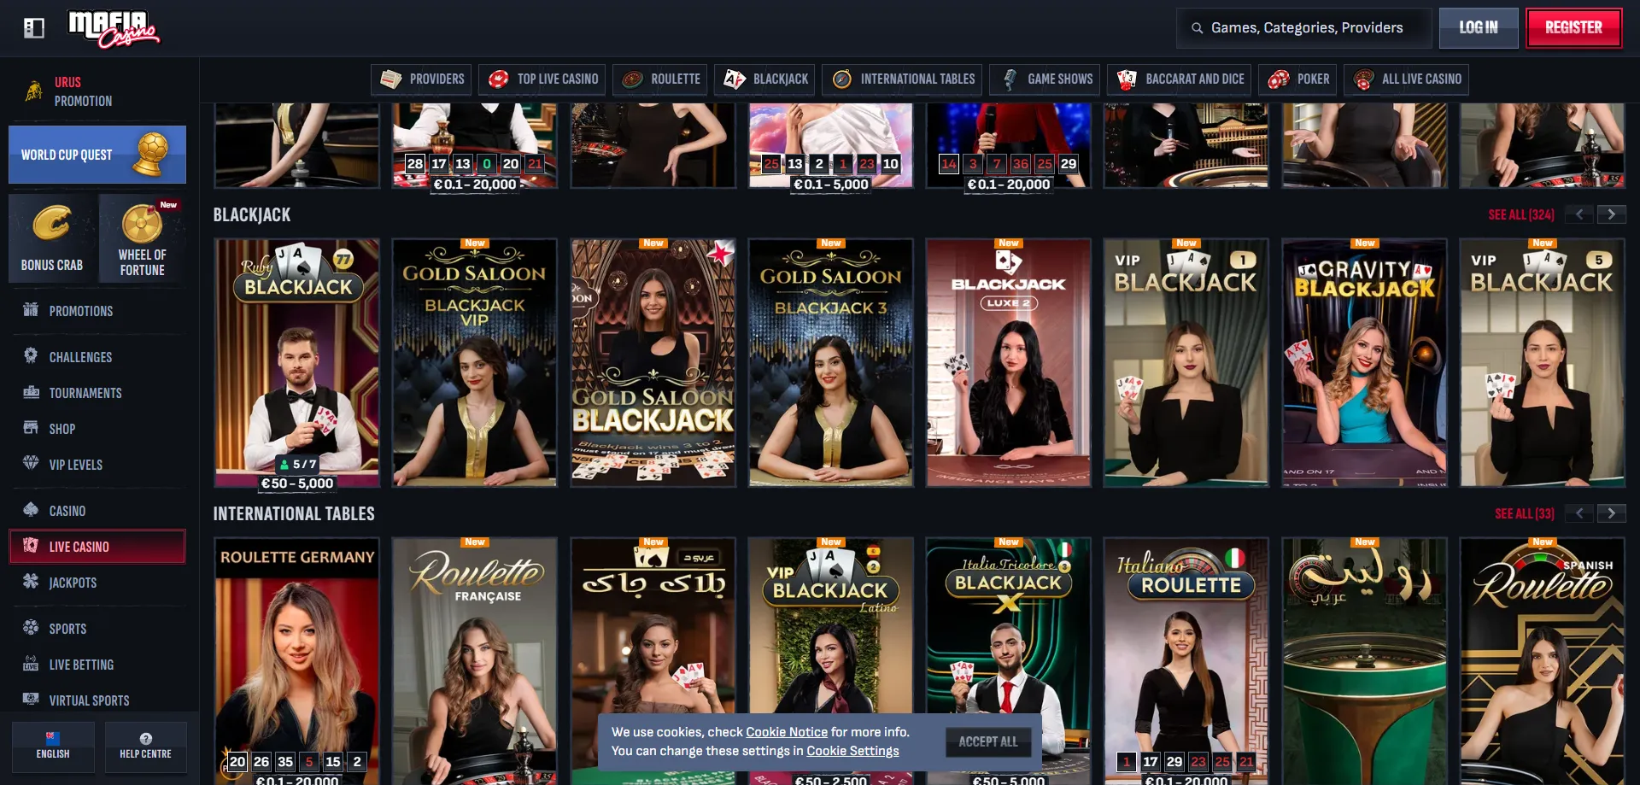Image resolution: width=1640 pixels, height=785 pixels.
Task: Open the Ruby Blackjack game
Action: point(297,363)
